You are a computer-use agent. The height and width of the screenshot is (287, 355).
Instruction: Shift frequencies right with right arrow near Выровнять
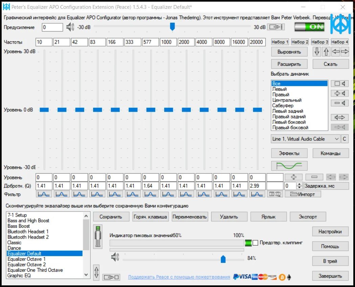point(345,51)
